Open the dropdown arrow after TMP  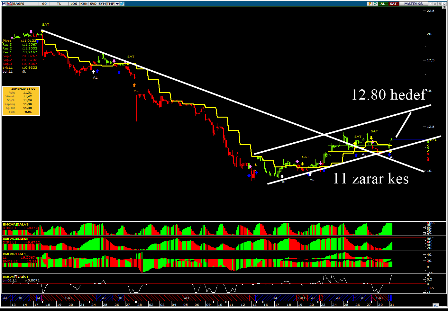point(117,4)
